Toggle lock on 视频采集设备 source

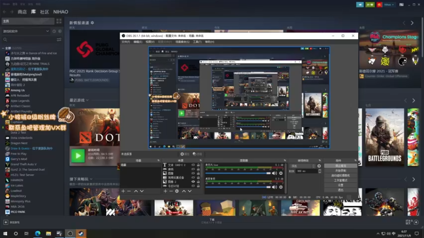(x=198, y=178)
